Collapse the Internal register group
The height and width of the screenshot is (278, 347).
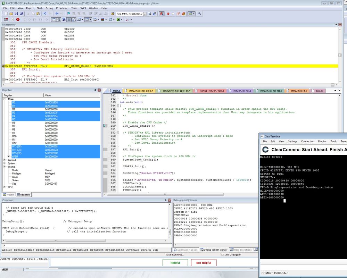[x=4, y=167]
